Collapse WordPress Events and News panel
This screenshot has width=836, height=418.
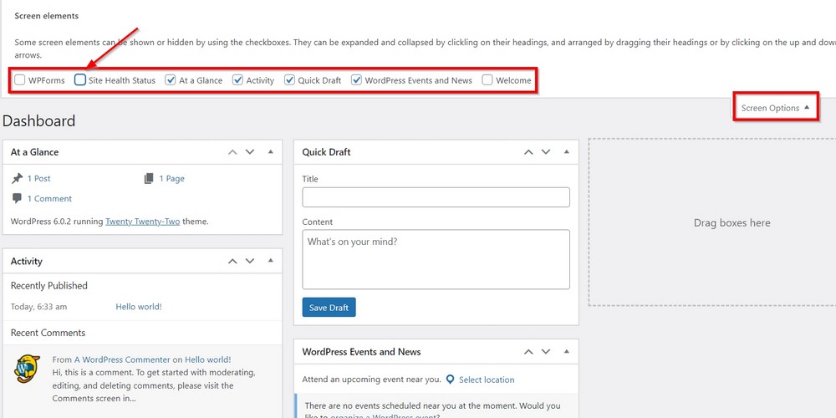pos(566,352)
